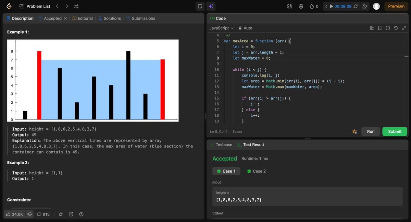
Task: Toggle the Auto lock setting
Action: pos(245,28)
